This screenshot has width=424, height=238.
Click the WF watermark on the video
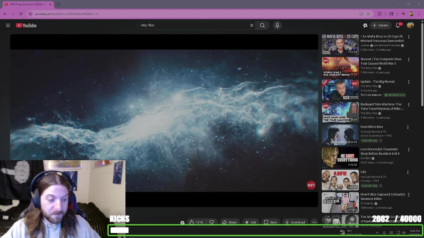pos(311,185)
